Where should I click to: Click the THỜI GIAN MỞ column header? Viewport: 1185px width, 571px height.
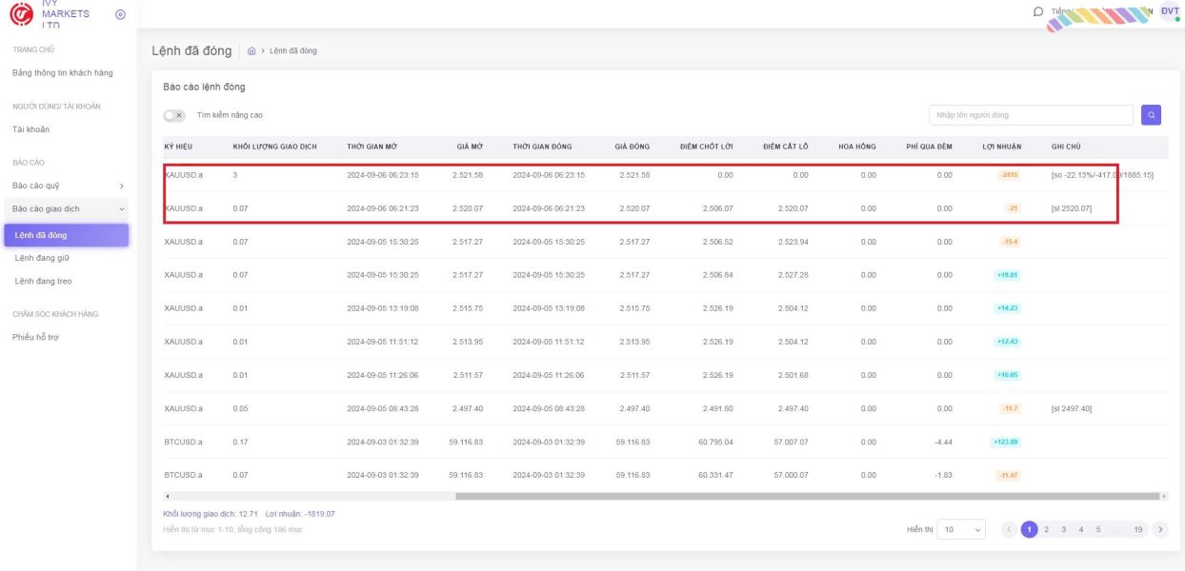pos(372,147)
